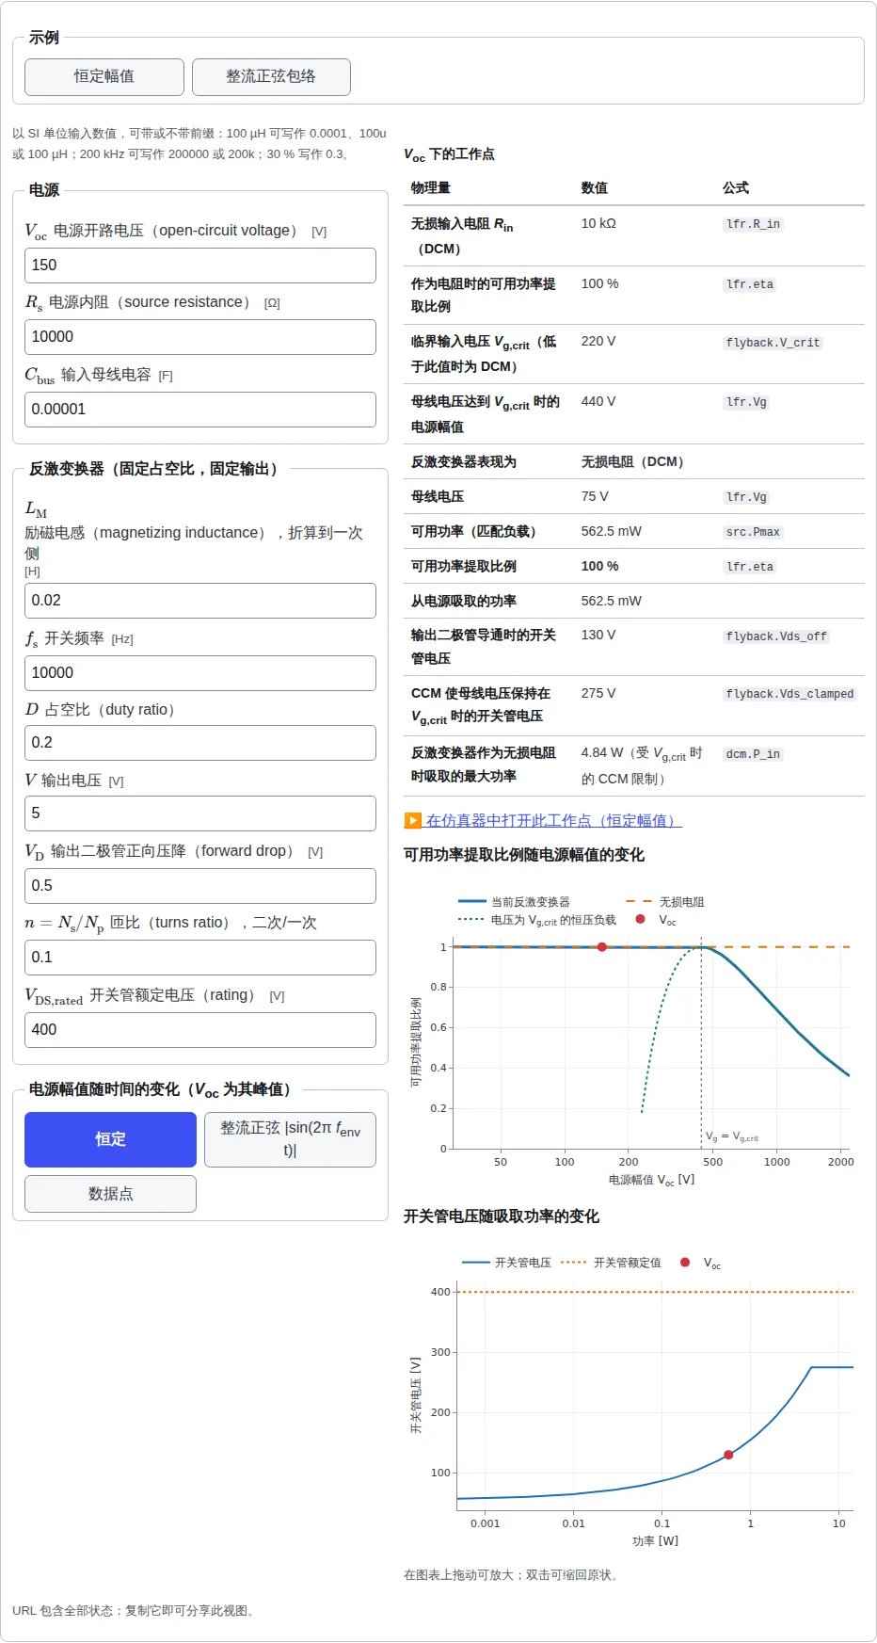This screenshot has height=1643, width=877.
Task: Toggle constant-voltage load legend entry
Action: coord(537,920)
